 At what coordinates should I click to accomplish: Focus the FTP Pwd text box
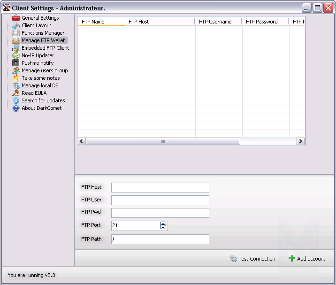click(x=160, y=213)
